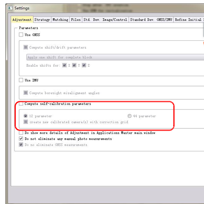Enable the Use IMU checkbox
Image resolution: width=204 pixels, height=204 pixels.
pyautogui.click(x=21, y=80)
